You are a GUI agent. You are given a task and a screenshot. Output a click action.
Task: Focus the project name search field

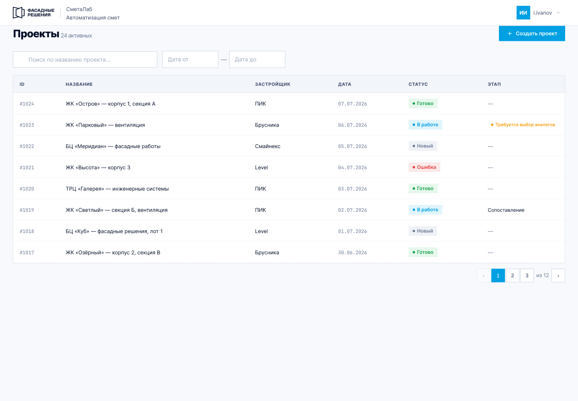click(85, 59)
